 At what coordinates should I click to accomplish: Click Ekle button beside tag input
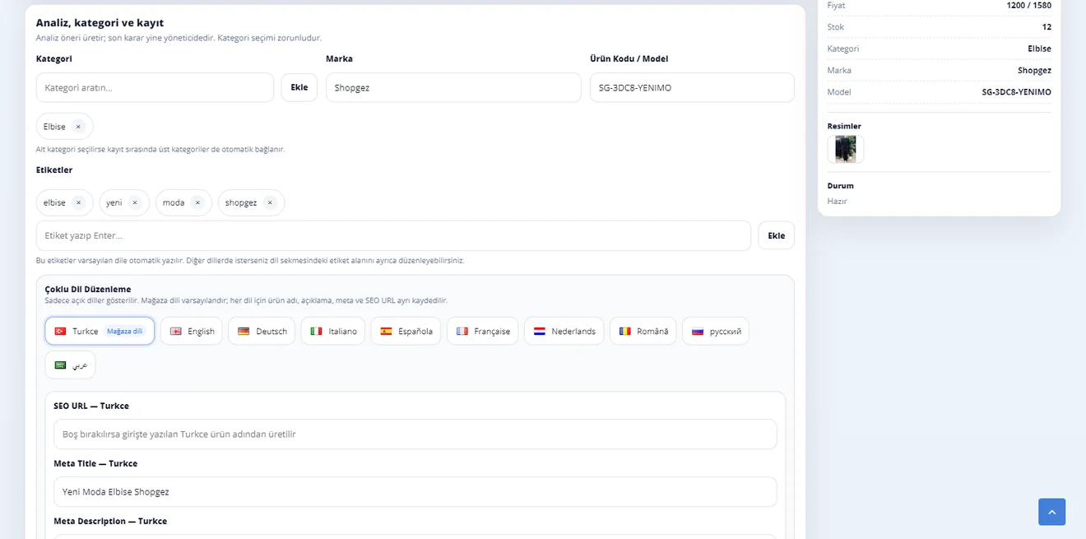coord(777,235)
